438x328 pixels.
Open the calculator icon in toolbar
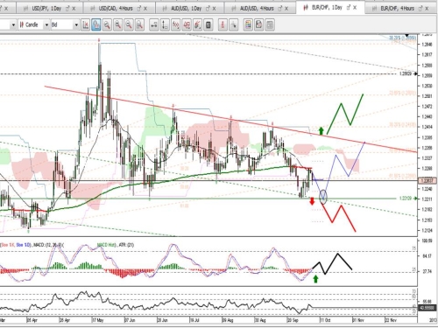[208, 25]
